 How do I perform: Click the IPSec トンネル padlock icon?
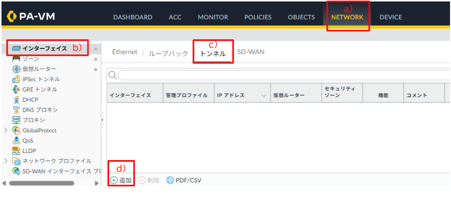coord(16,79)
